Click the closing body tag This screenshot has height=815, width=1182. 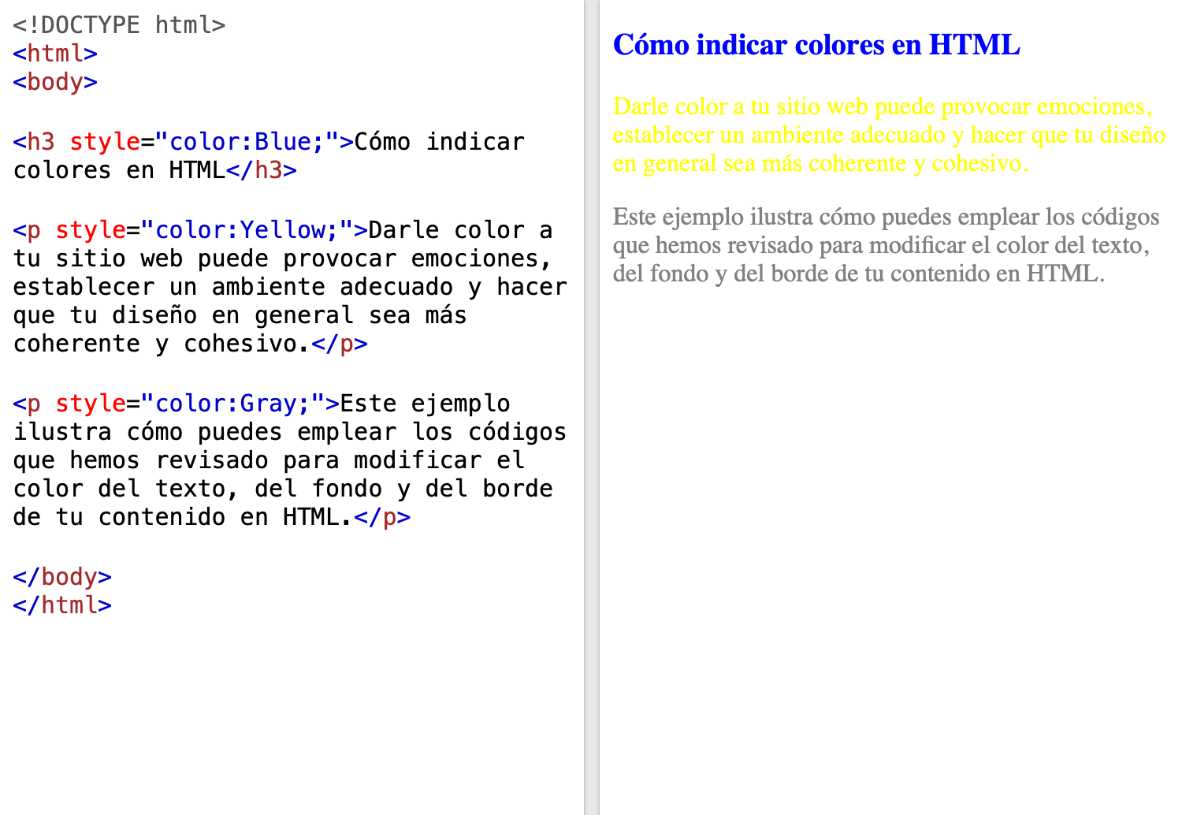[x=62, y=577]
